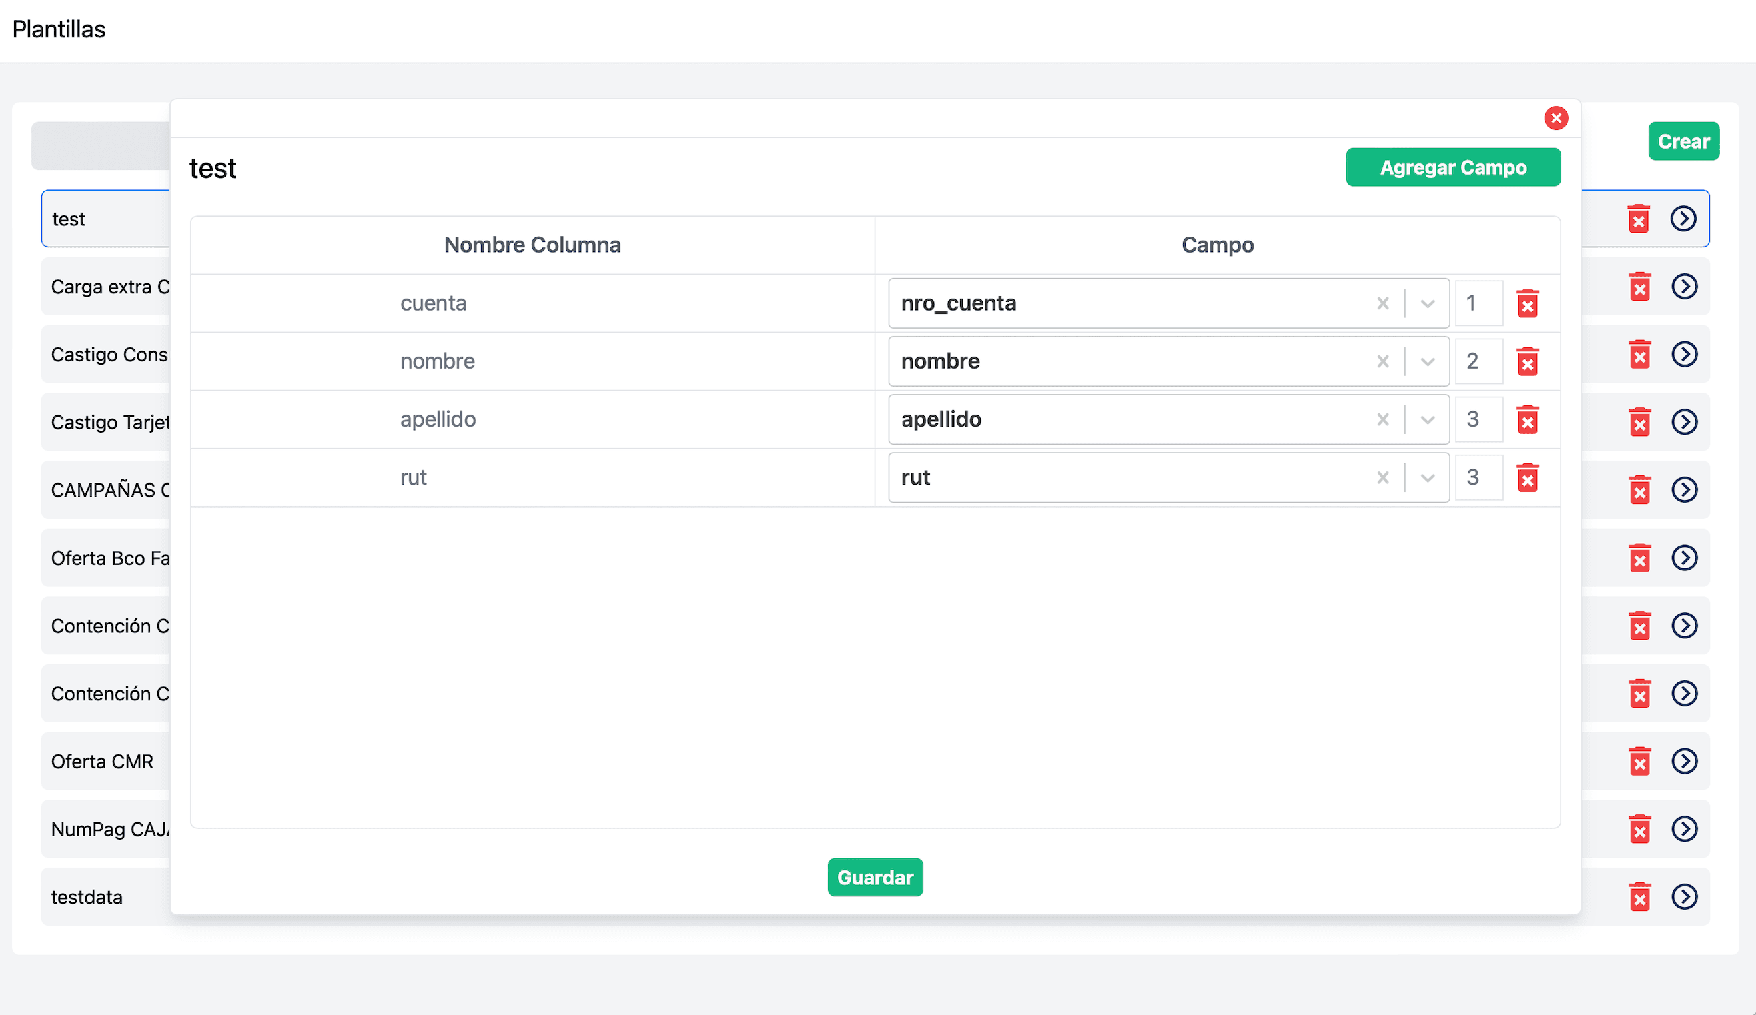Viewport: 1756px width, 1015px height.
Task: Expand the nombre campo dropdown
Action: point(1428,361)
